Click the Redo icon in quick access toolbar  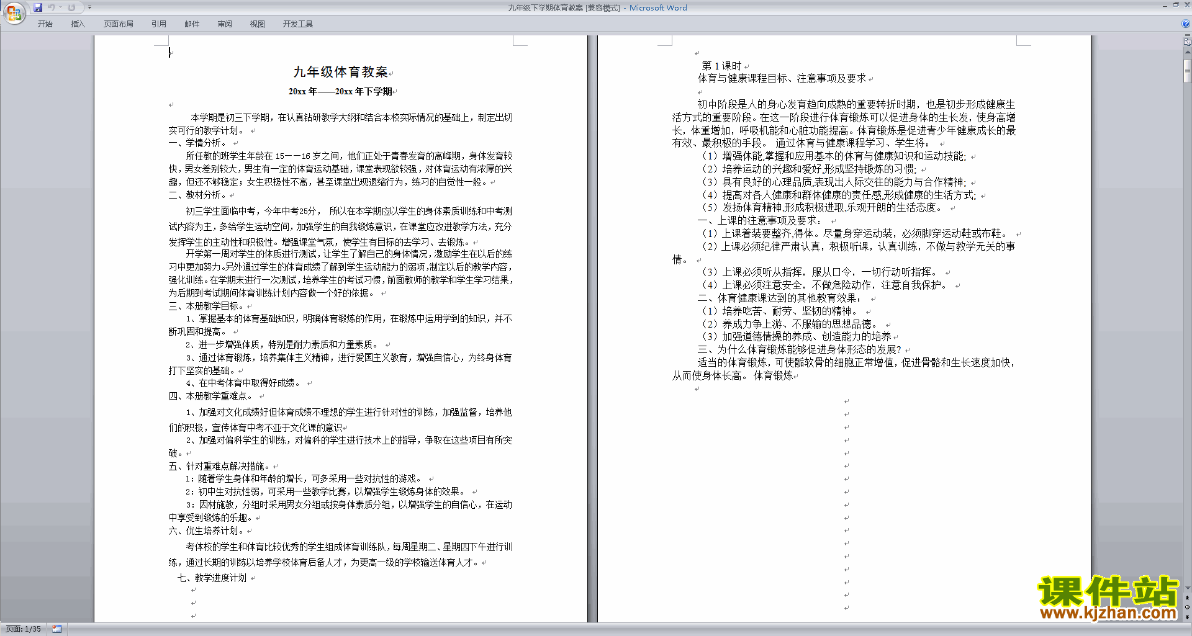pyautogui.click(x=71, y=7)
